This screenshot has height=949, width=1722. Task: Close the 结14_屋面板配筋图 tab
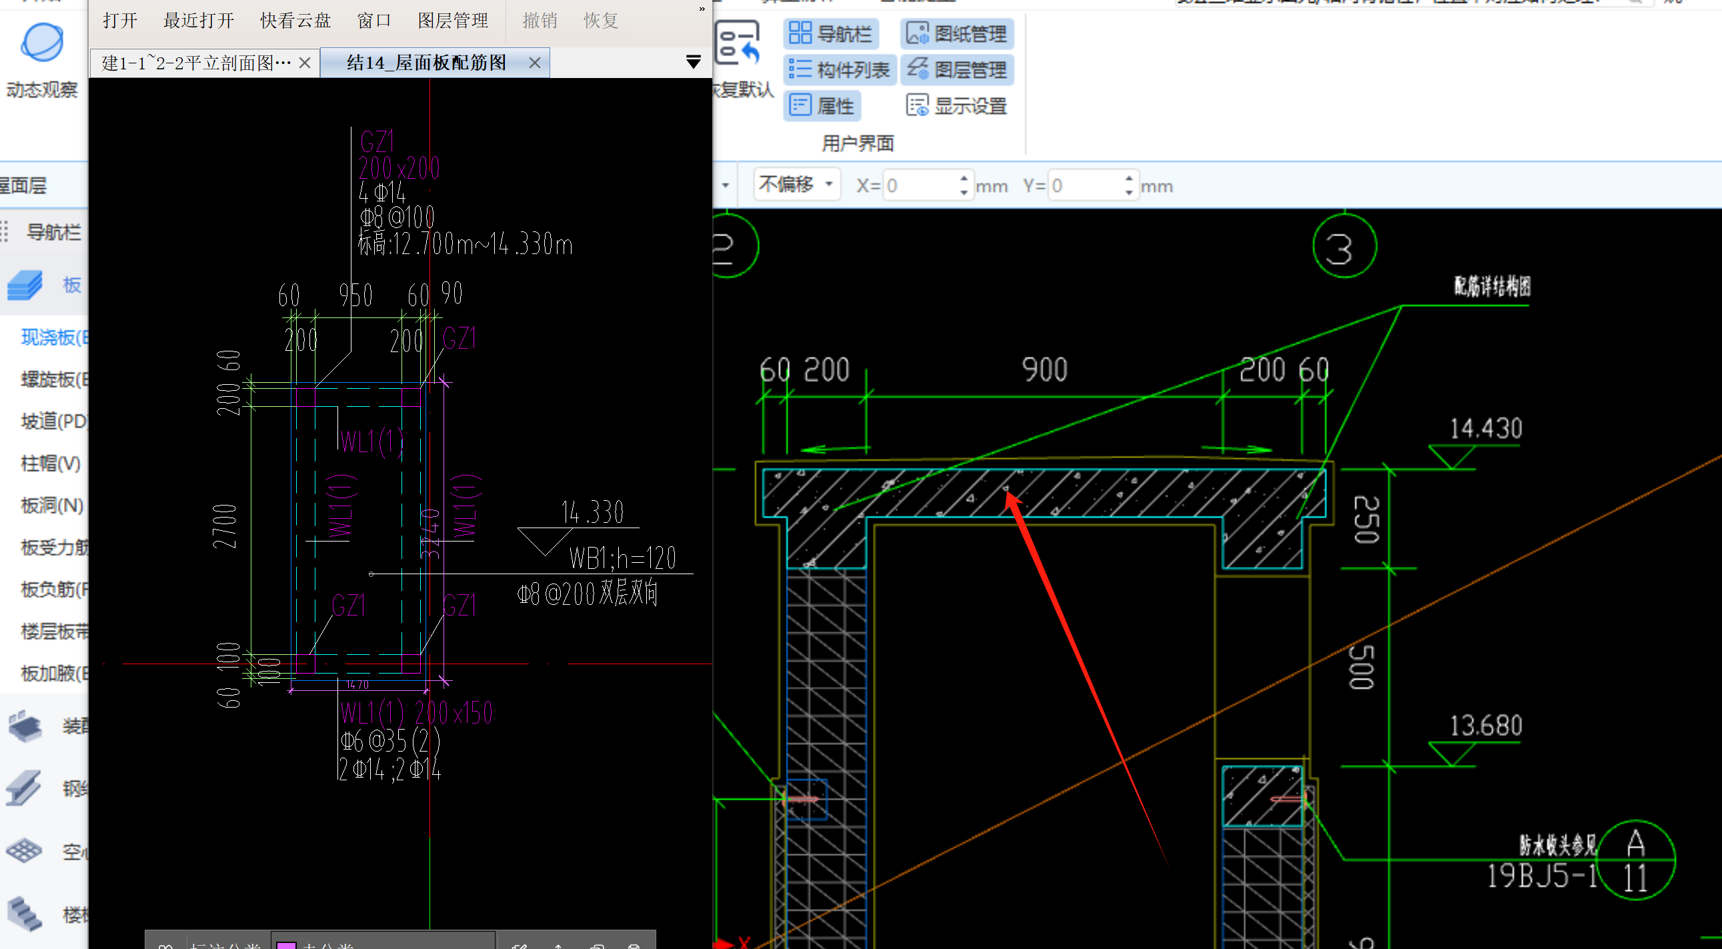[x=535, y=63]
